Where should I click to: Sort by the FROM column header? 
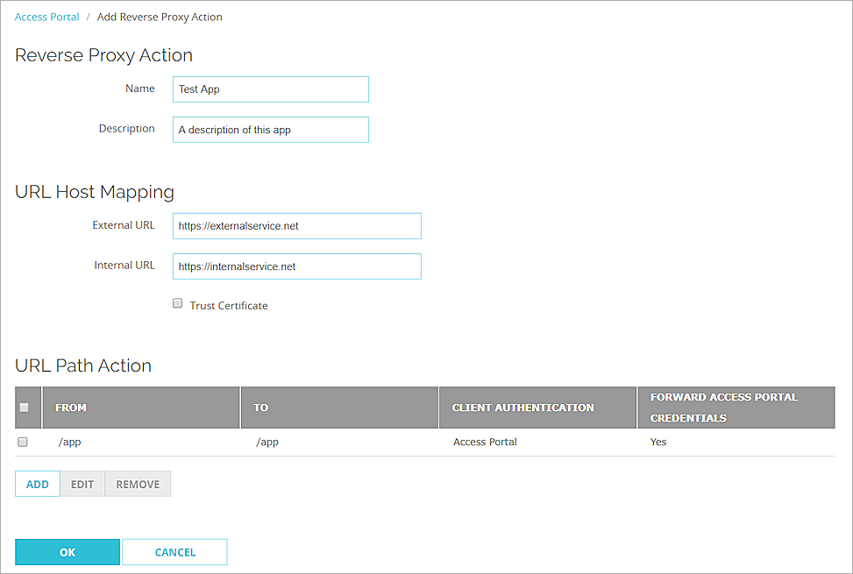(71, 407)
